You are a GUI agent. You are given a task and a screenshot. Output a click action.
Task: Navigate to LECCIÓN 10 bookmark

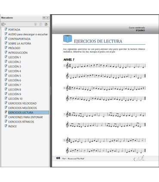pos(15,99)
